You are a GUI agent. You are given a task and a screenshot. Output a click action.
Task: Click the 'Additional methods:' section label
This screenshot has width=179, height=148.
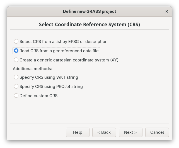[33, 68]
